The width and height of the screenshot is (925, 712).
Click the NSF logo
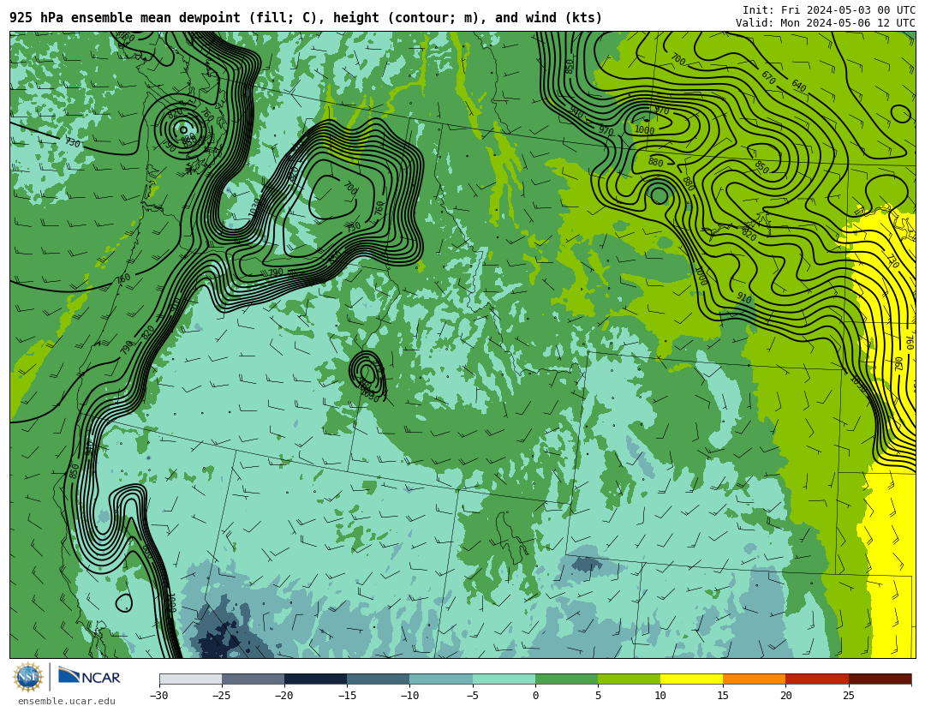pos(28,677)
